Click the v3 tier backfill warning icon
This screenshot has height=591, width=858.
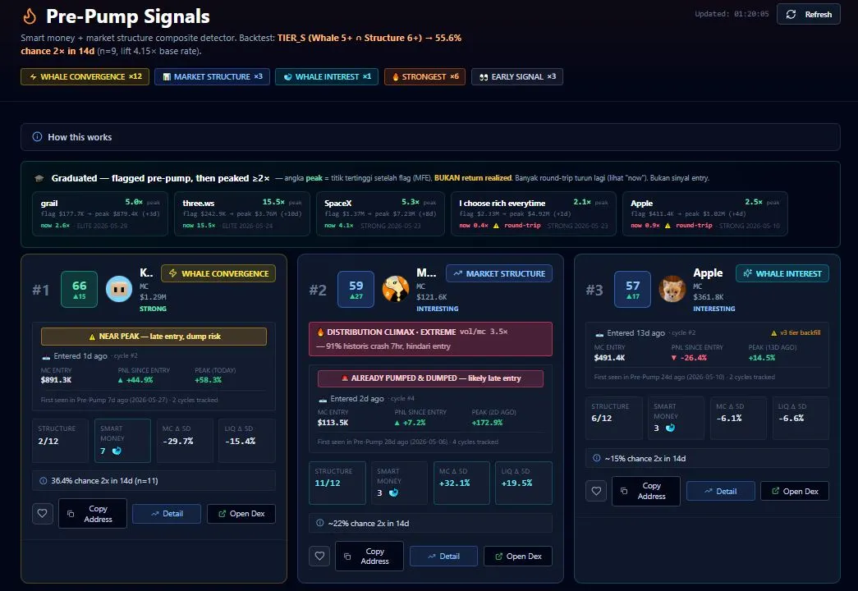pos(773,332)
